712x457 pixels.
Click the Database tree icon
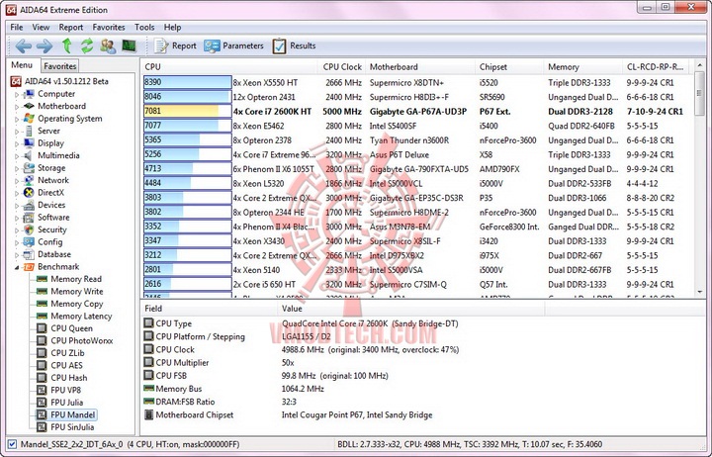pyautogui.click(x=29, y=254)
